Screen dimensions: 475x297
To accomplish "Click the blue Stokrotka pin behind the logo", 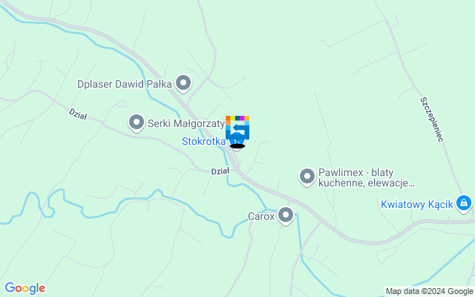I will [237, 142].
